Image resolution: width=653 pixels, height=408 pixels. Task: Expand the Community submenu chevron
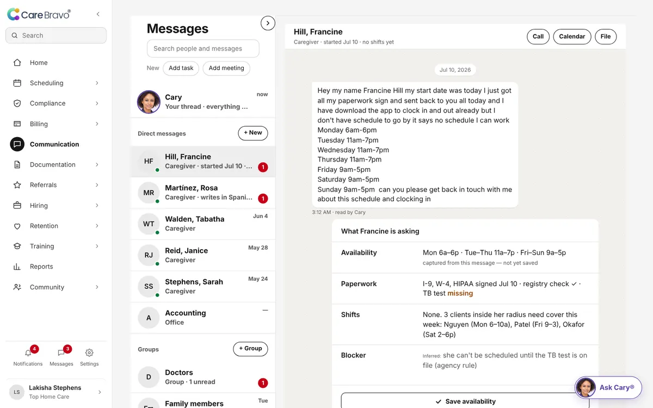[97, 287]
